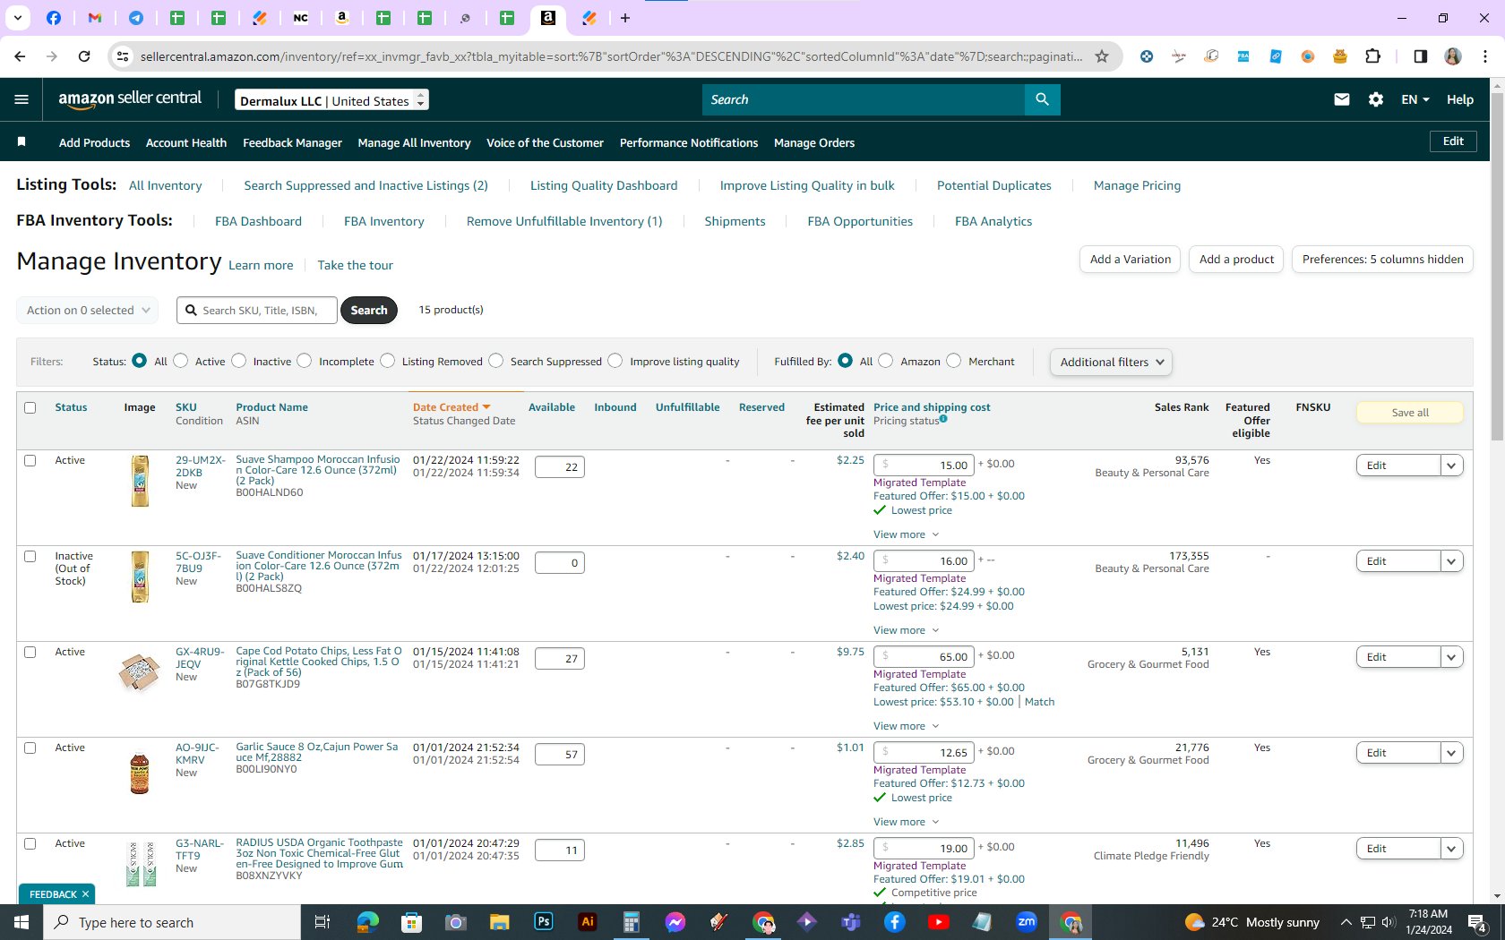Image resolution: width=1505 pixels, height=940 pixels.
Task: Open File Explorer from the taskbar
Action: click(499, 922)
